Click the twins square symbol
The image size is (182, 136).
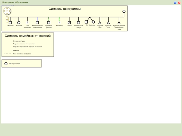click(x=86, y=22)
